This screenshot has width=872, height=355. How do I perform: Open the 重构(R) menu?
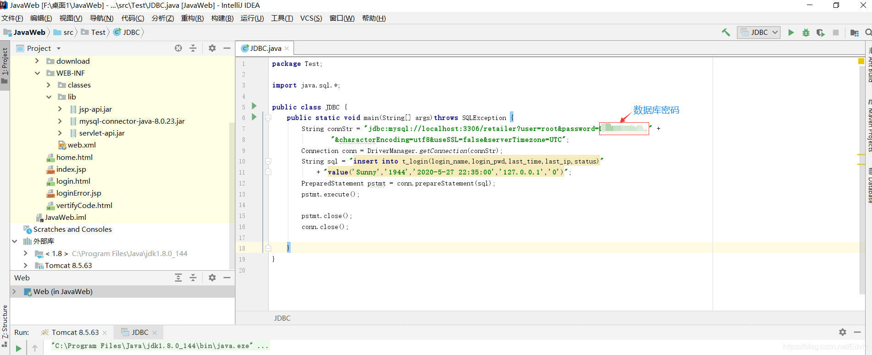click(192, 18)
